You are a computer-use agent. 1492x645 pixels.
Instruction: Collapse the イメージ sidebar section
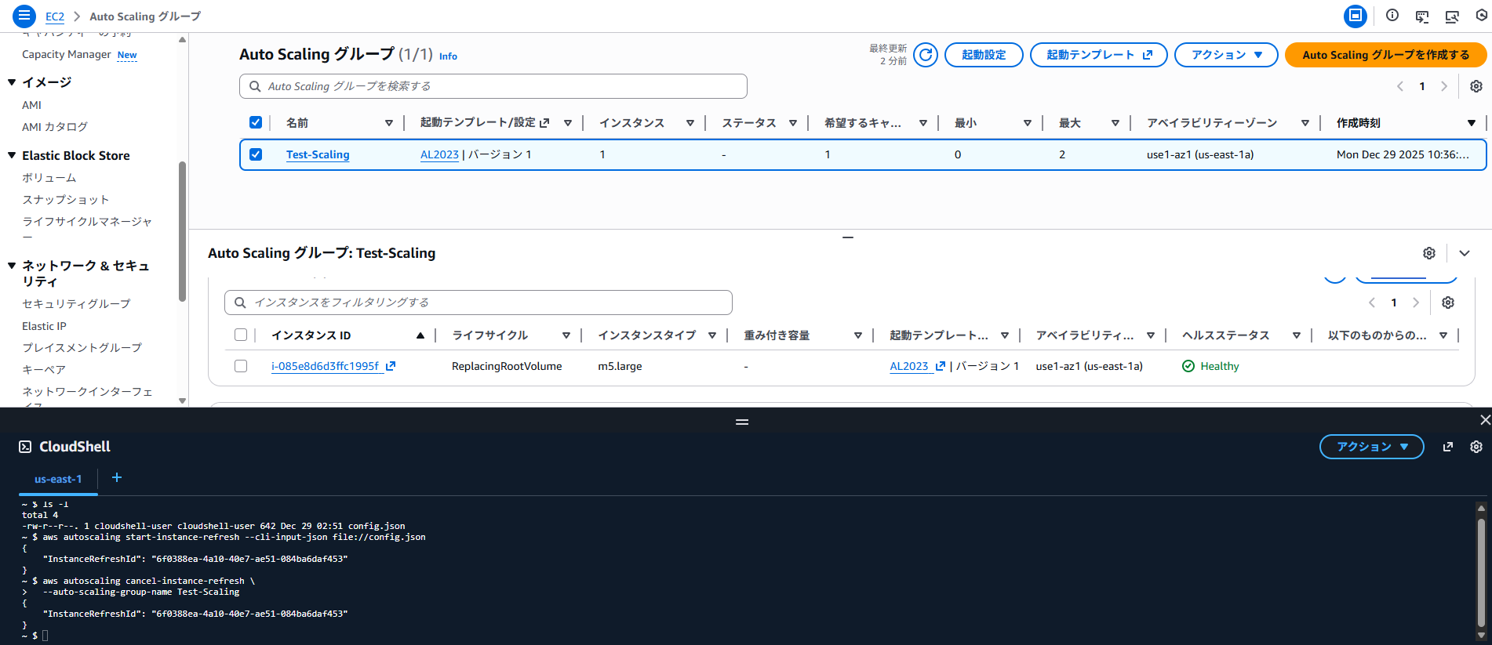(x=12, y=82)
